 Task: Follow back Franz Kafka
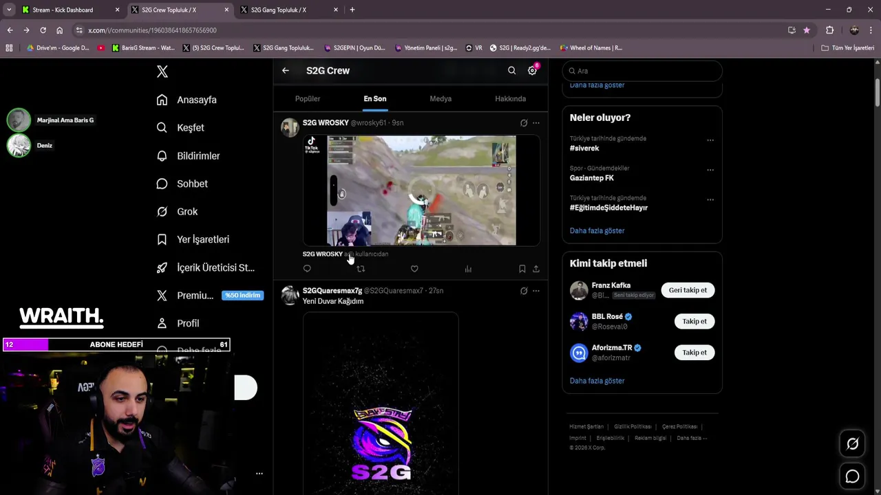[688, 290]
